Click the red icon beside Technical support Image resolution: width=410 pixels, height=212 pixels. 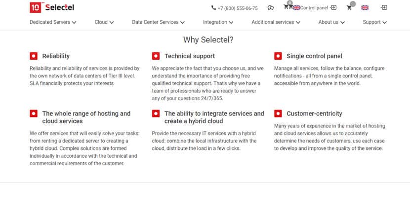156,56
